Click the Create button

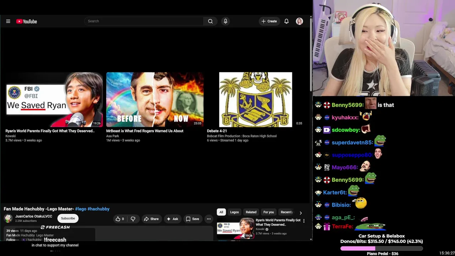coord(269,21)
